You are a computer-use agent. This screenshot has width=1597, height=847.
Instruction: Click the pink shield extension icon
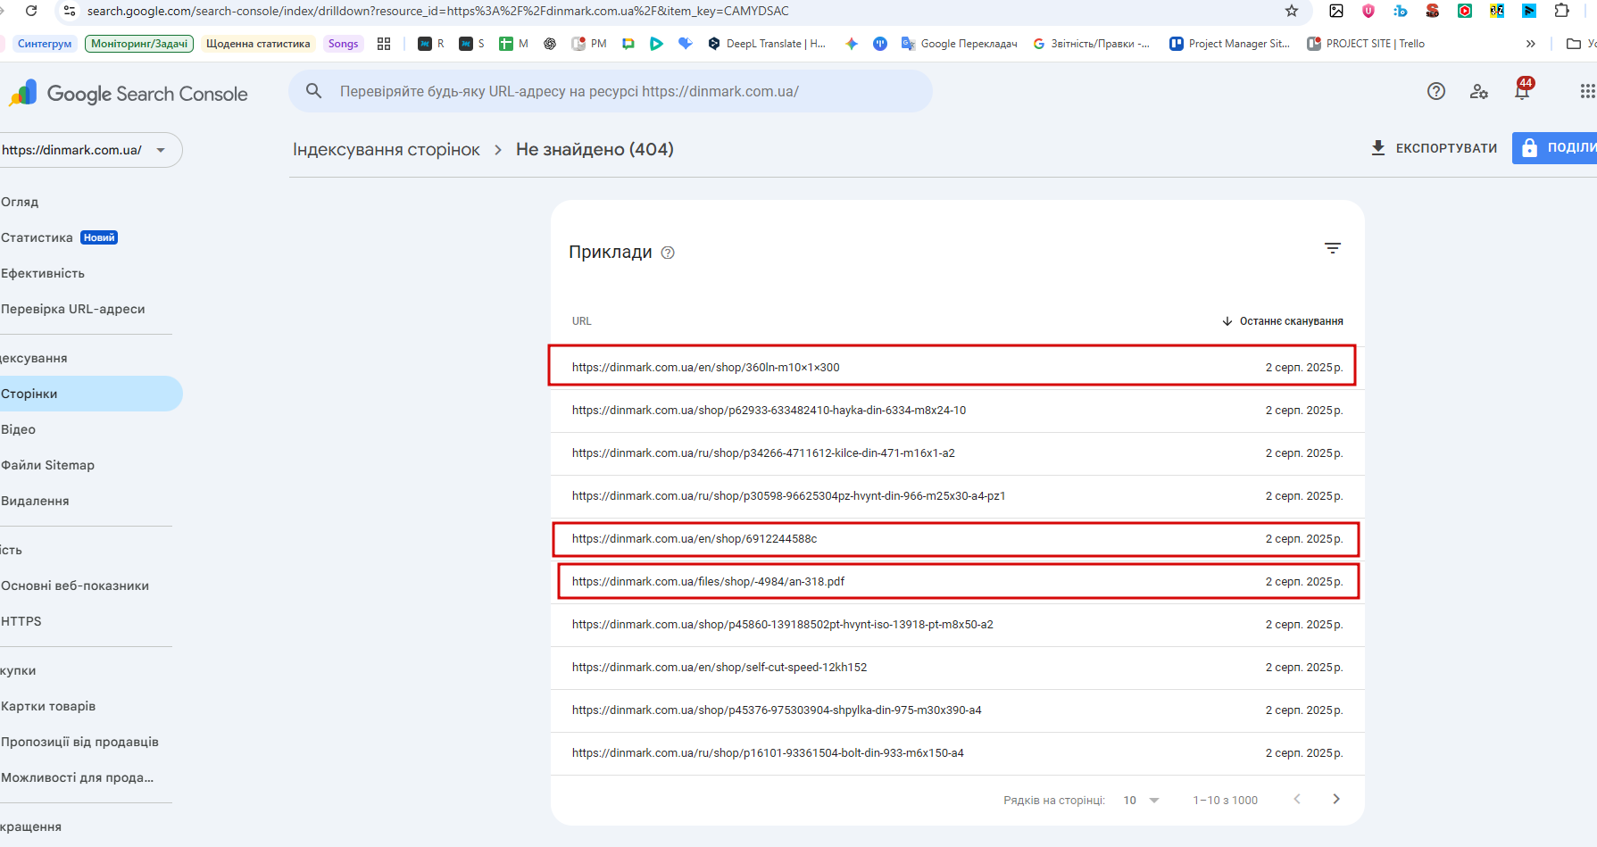point(1368,11)
